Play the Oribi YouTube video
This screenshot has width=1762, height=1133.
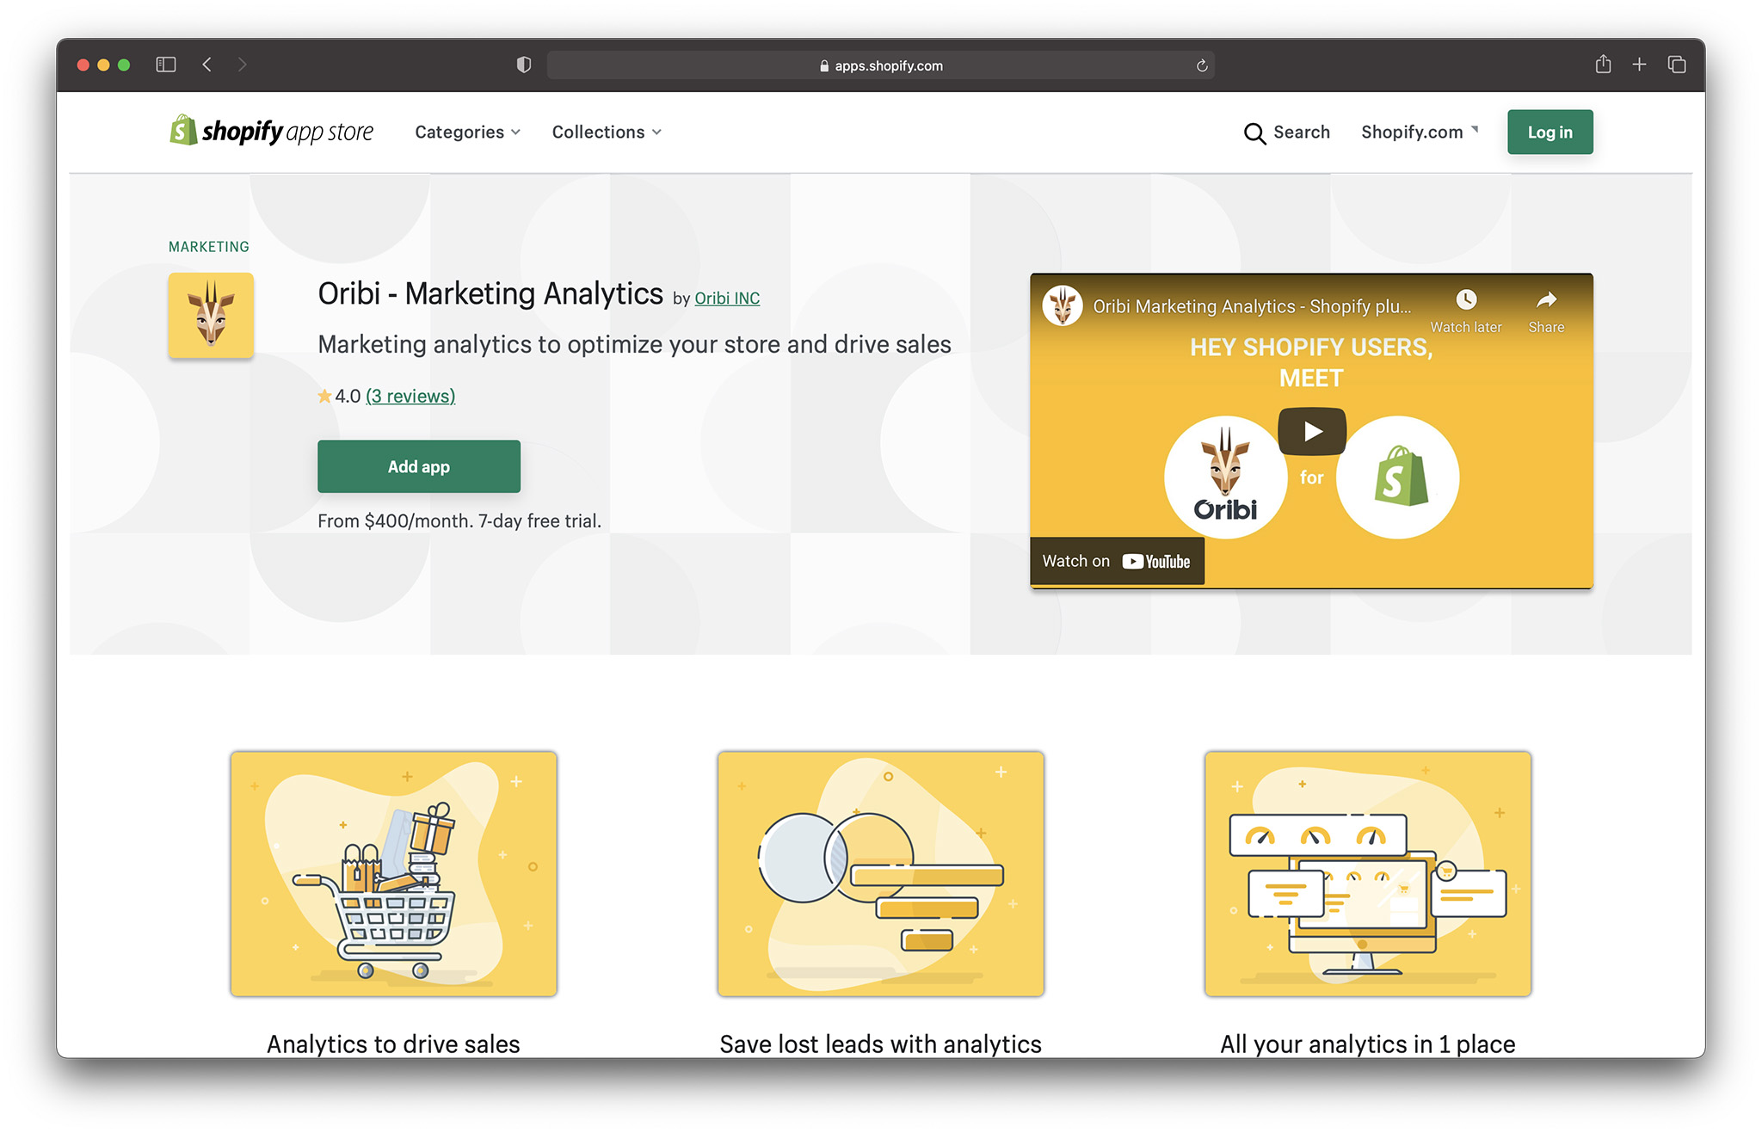(1311, 431)
